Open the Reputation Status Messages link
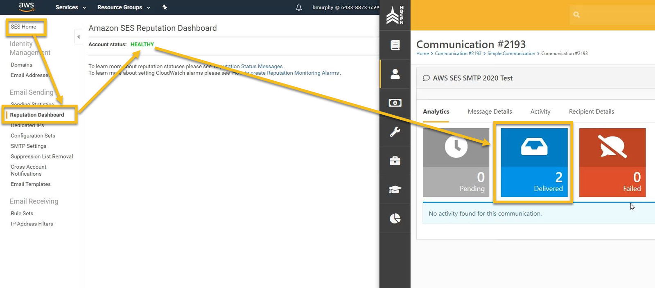The width and height of the screenshot is (655, 288). click(248, 66)
